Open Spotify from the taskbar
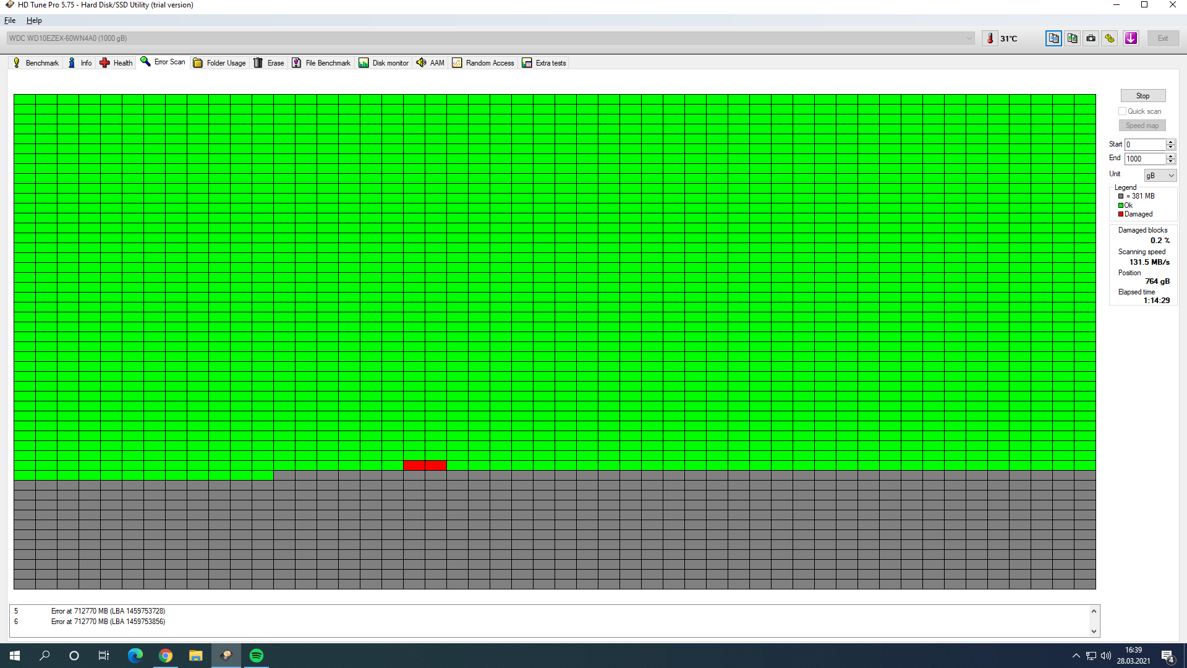 pyautogui.click(x=257, y=656)
